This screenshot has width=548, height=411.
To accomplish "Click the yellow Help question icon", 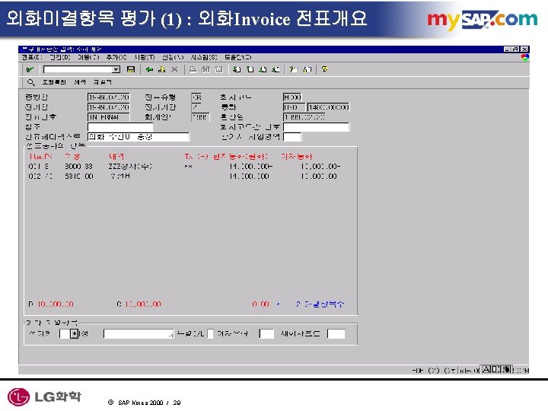I will tap(325, 69).
